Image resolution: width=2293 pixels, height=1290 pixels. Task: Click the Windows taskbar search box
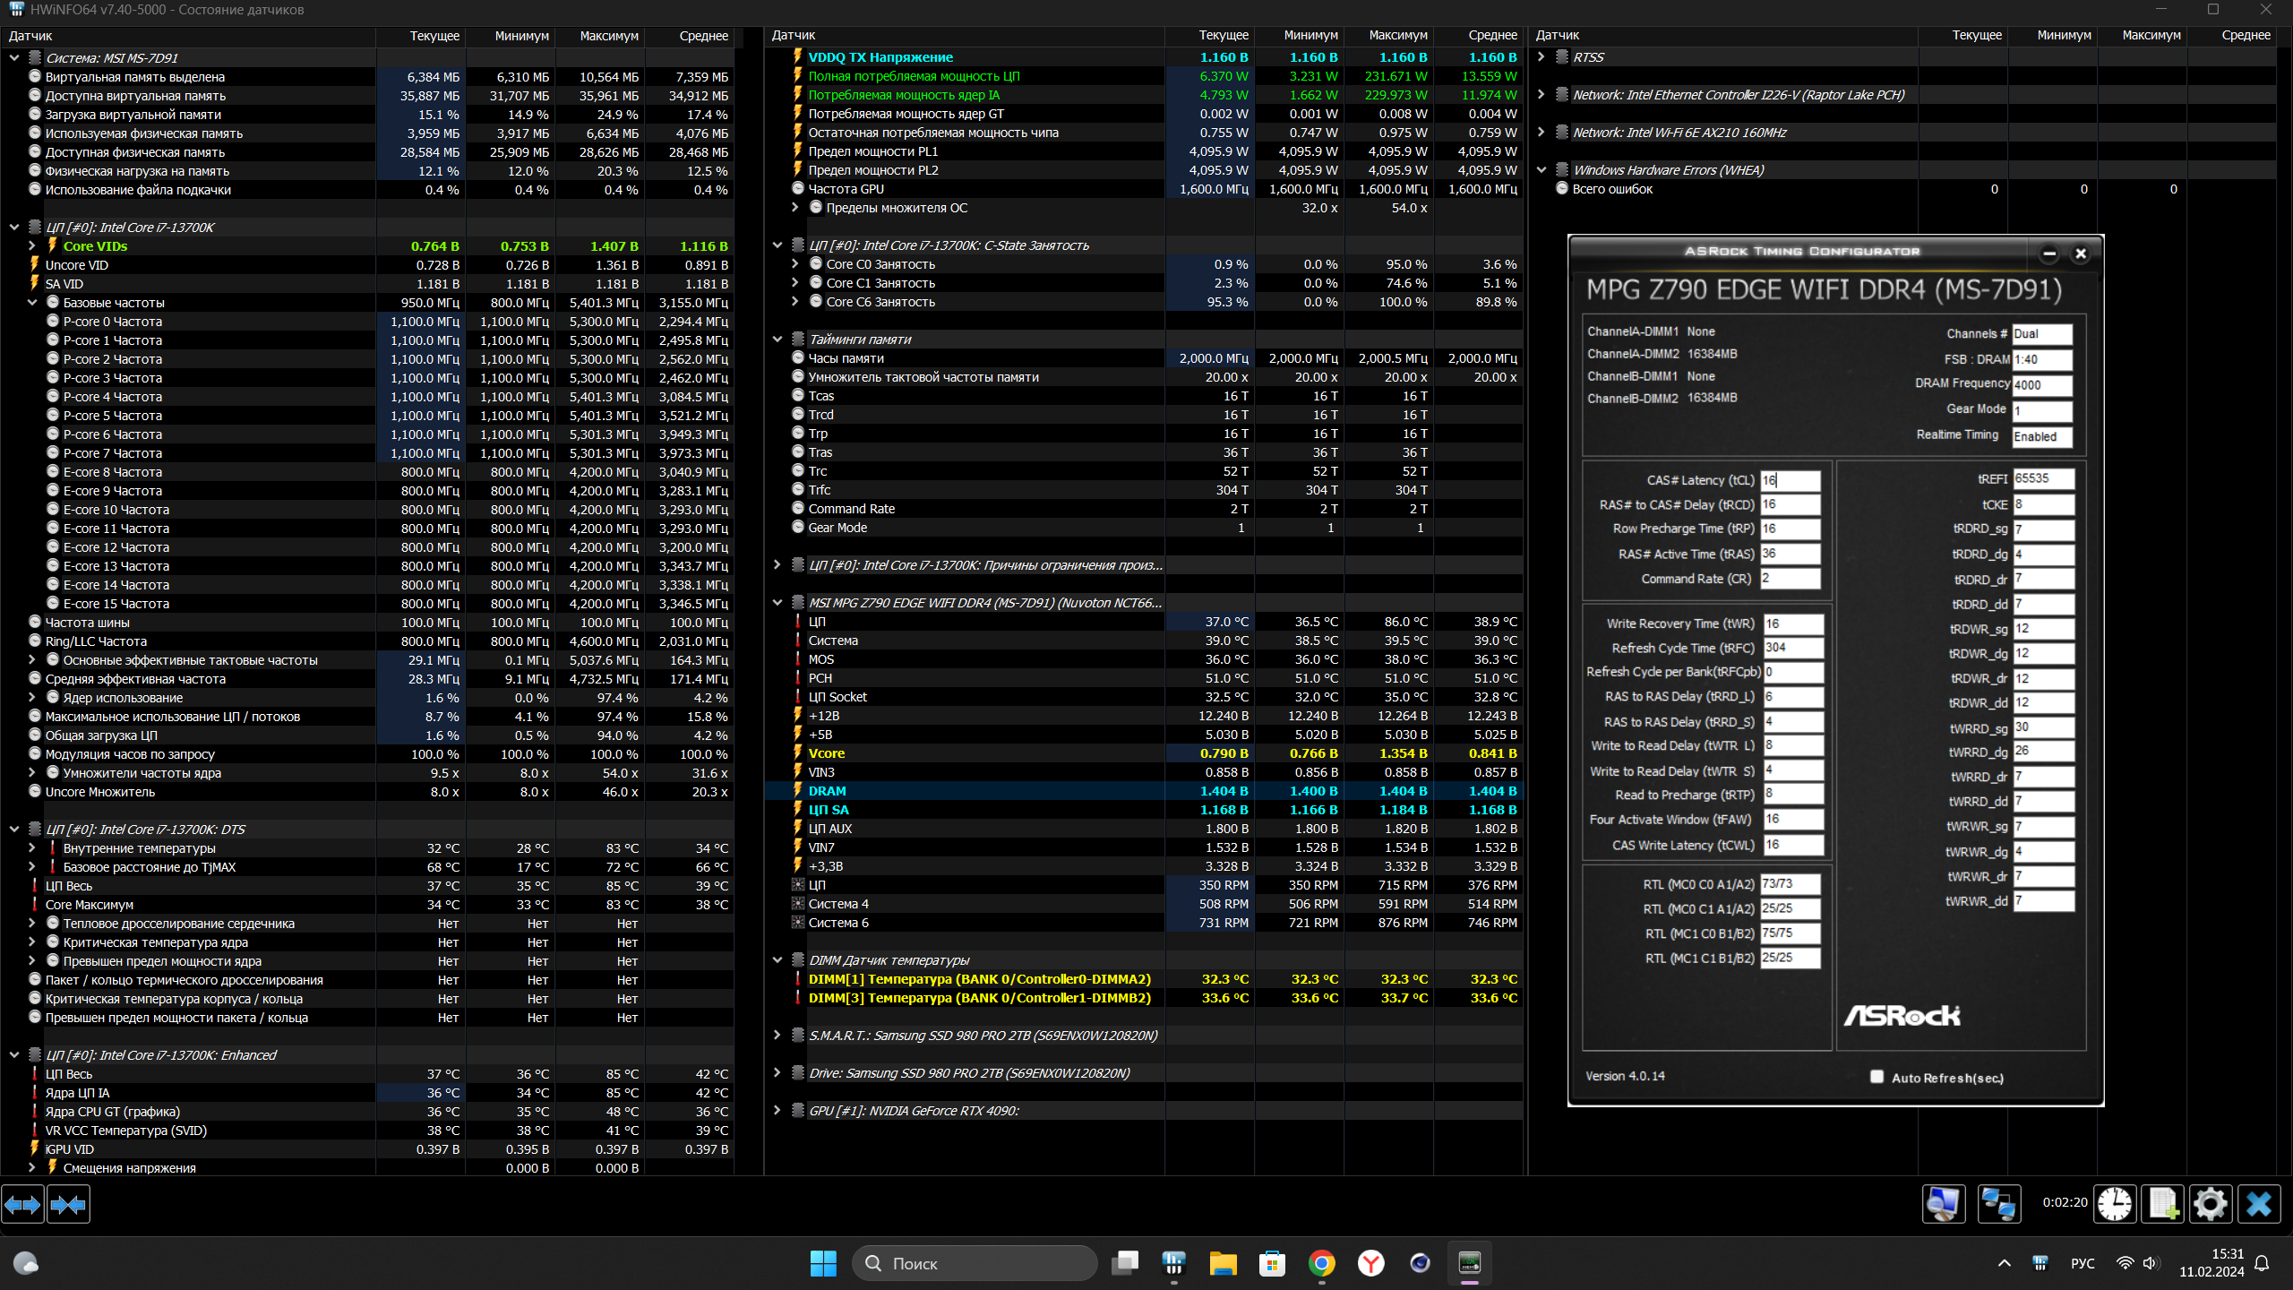[975, 1263]
